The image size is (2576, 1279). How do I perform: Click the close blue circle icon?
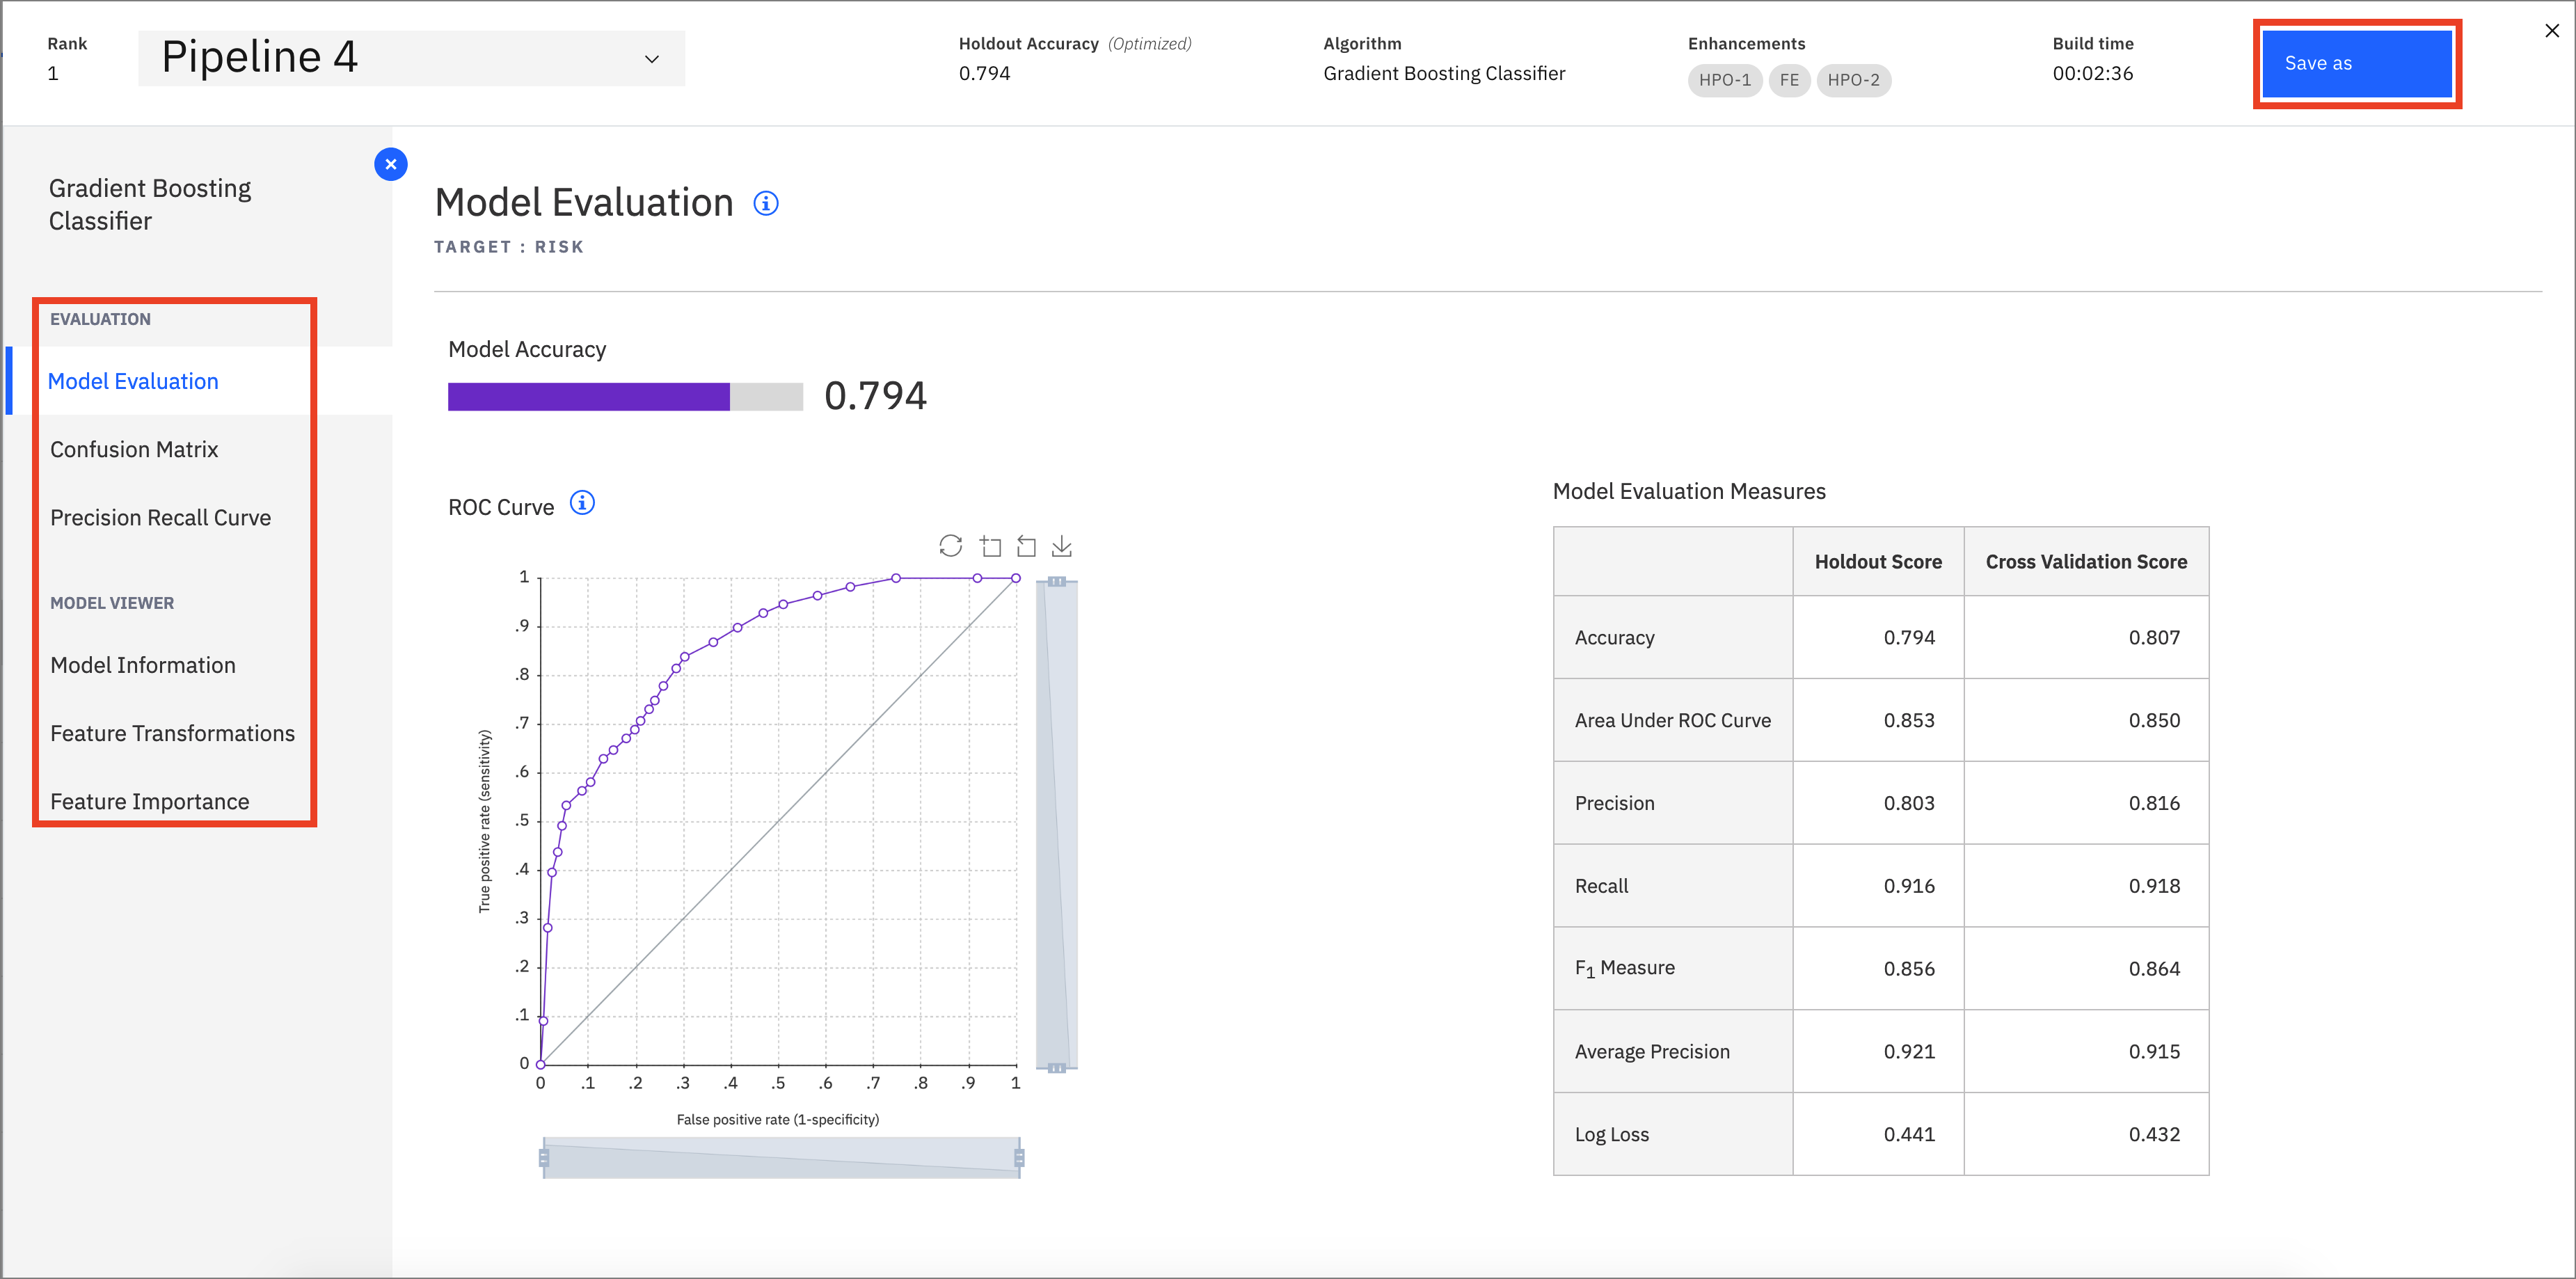pos(390,164)
